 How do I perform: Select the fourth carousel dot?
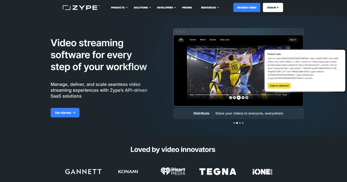[243, 123]
